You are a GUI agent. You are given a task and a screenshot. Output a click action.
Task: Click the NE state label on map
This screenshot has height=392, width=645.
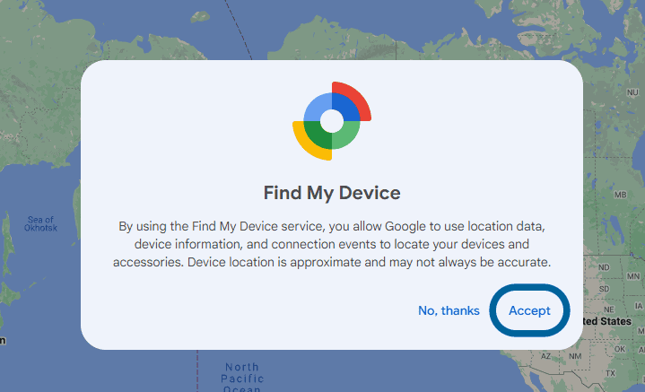[609, 309]
